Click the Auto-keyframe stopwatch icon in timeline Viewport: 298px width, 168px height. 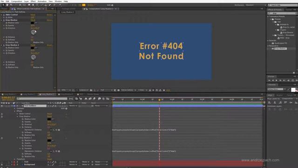click(103, 98)
